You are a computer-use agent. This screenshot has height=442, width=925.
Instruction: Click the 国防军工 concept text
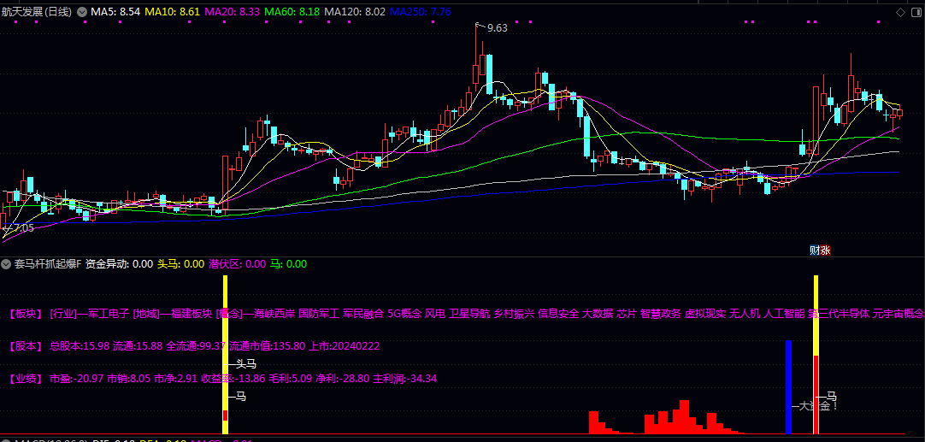pos(319,314)
